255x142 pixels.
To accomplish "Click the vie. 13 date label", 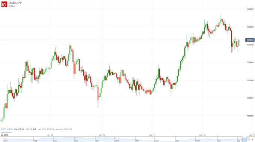I will (x=50, y=135).
